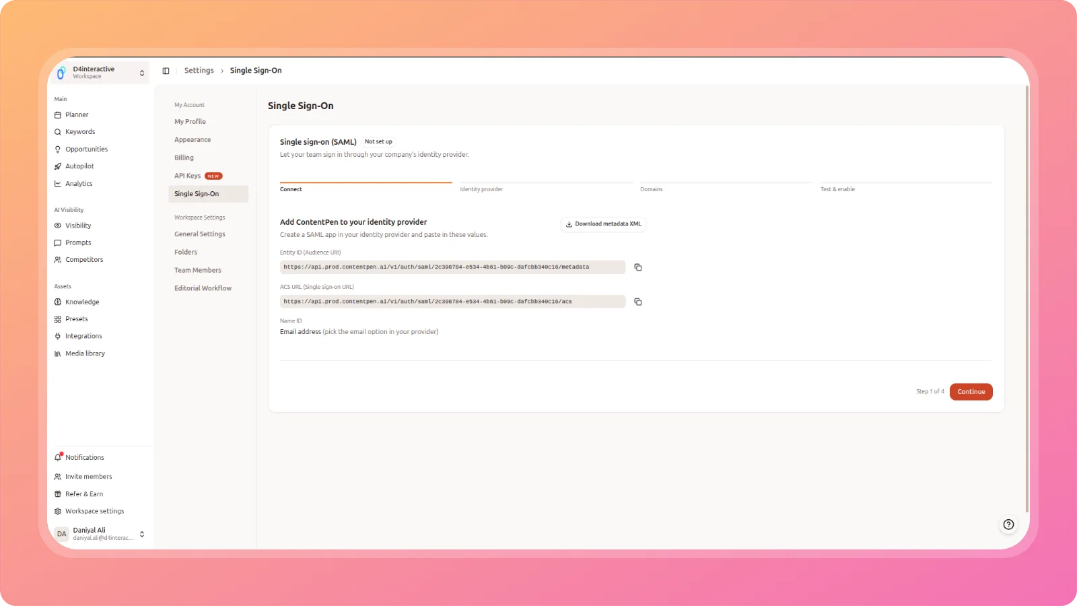The width and height of the screenshot is (1077, 606).
Task: Click the Knowledge brain icon
Action: pyautogui.click(x=58, y=302)
